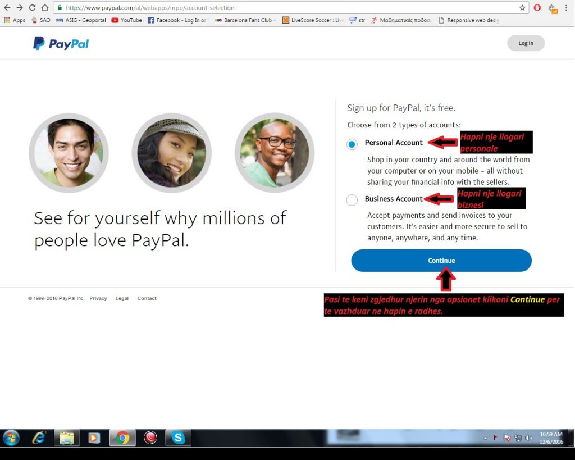This screenshot has height=460, width=575.
Task: Click the browser forward arrow
Action: (20, 8)
